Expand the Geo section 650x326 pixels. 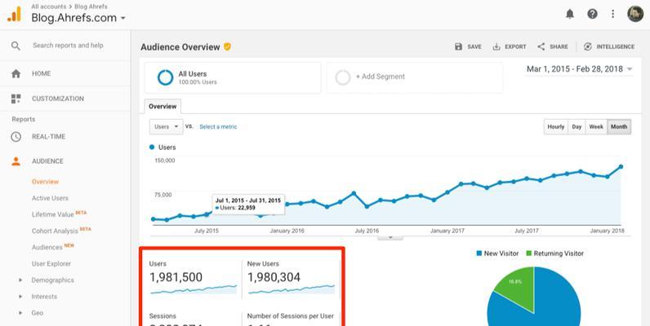pyautogui.click(x=20, y=313)
